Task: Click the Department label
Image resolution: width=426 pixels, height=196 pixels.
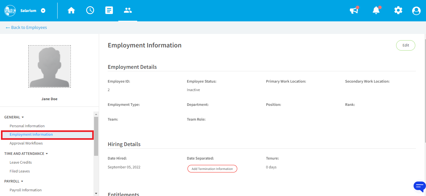Action: [198, 105]
